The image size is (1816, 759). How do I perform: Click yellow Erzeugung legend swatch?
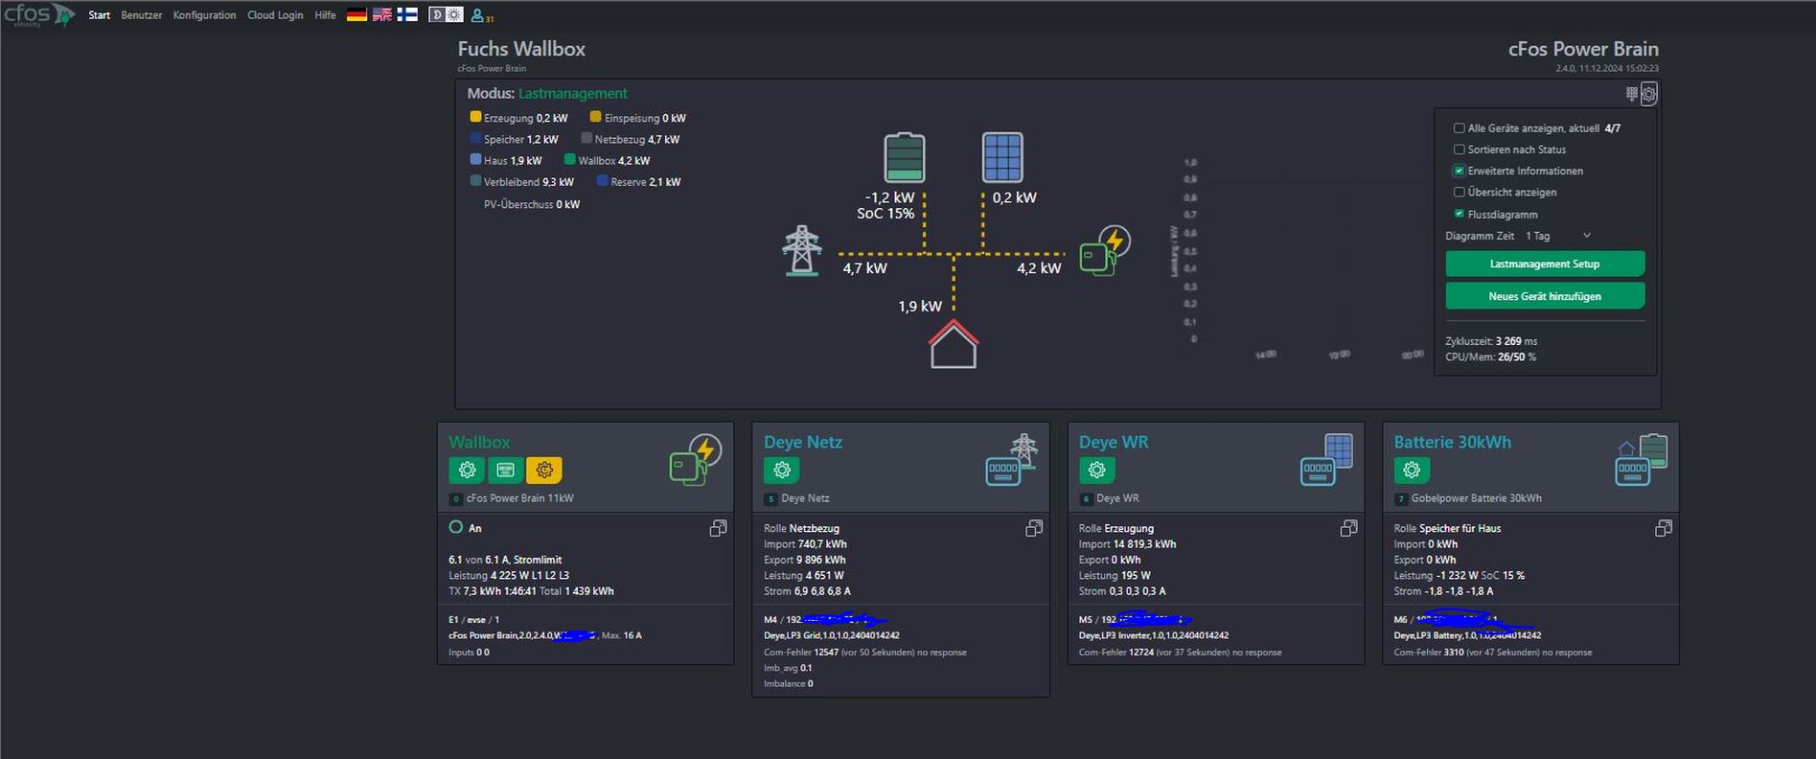coord(475,117)
